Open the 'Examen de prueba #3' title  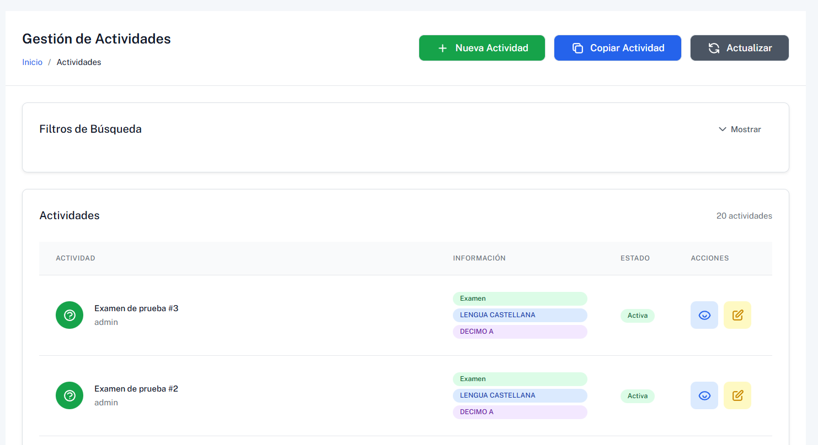tap(136, 308)
